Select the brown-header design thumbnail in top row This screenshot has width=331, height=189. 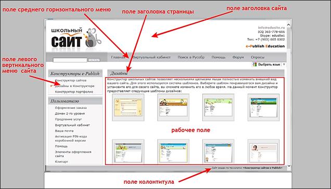pos(173,107)
